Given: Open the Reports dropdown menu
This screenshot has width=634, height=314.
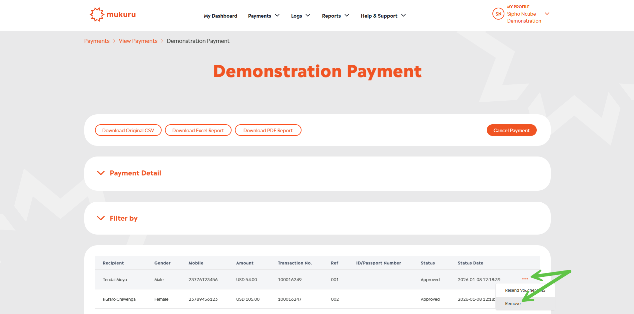Looking at the screenshot, I should [x=335, y=16].
